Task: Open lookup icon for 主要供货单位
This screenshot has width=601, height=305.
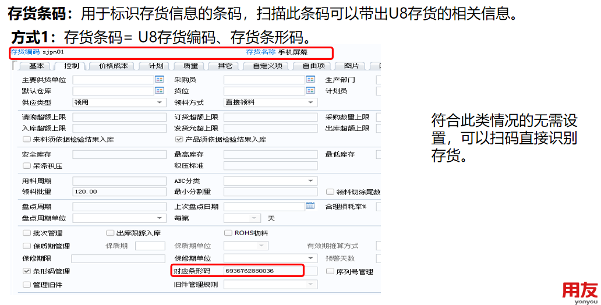Action: [160, 79]
